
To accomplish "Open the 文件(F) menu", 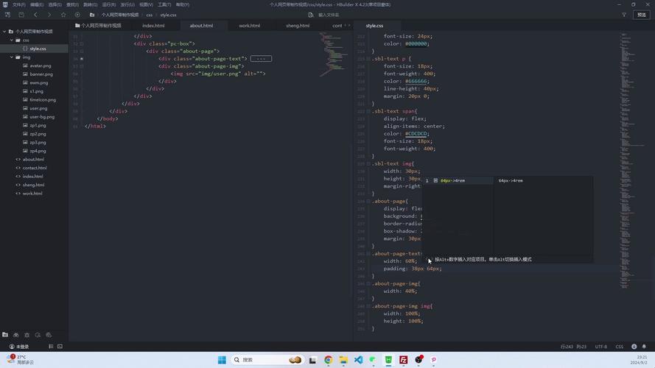I will coord(19,4).
